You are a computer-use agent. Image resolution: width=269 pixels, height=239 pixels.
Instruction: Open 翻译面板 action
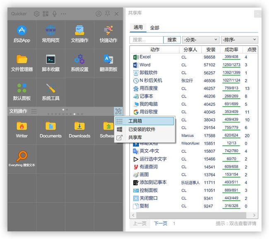pos(108,63)
